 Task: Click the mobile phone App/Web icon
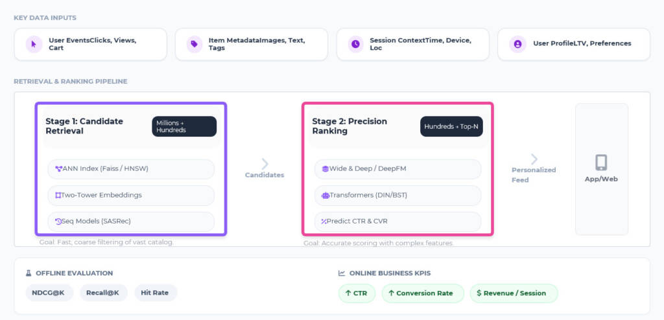point(601,162)
